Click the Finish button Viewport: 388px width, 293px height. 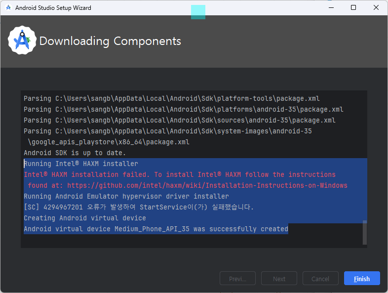click(362, 278)
